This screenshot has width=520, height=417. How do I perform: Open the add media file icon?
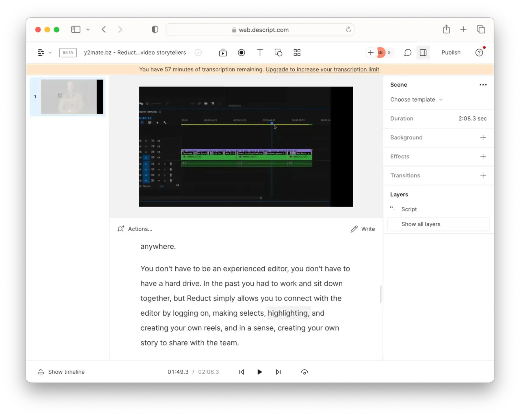pyautogui.click(x=223, y=53)
